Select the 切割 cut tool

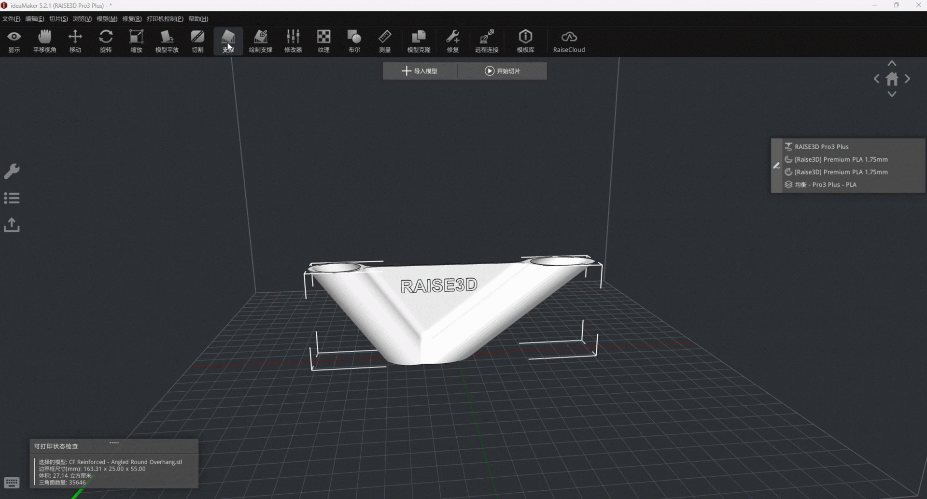click(197, 41)
